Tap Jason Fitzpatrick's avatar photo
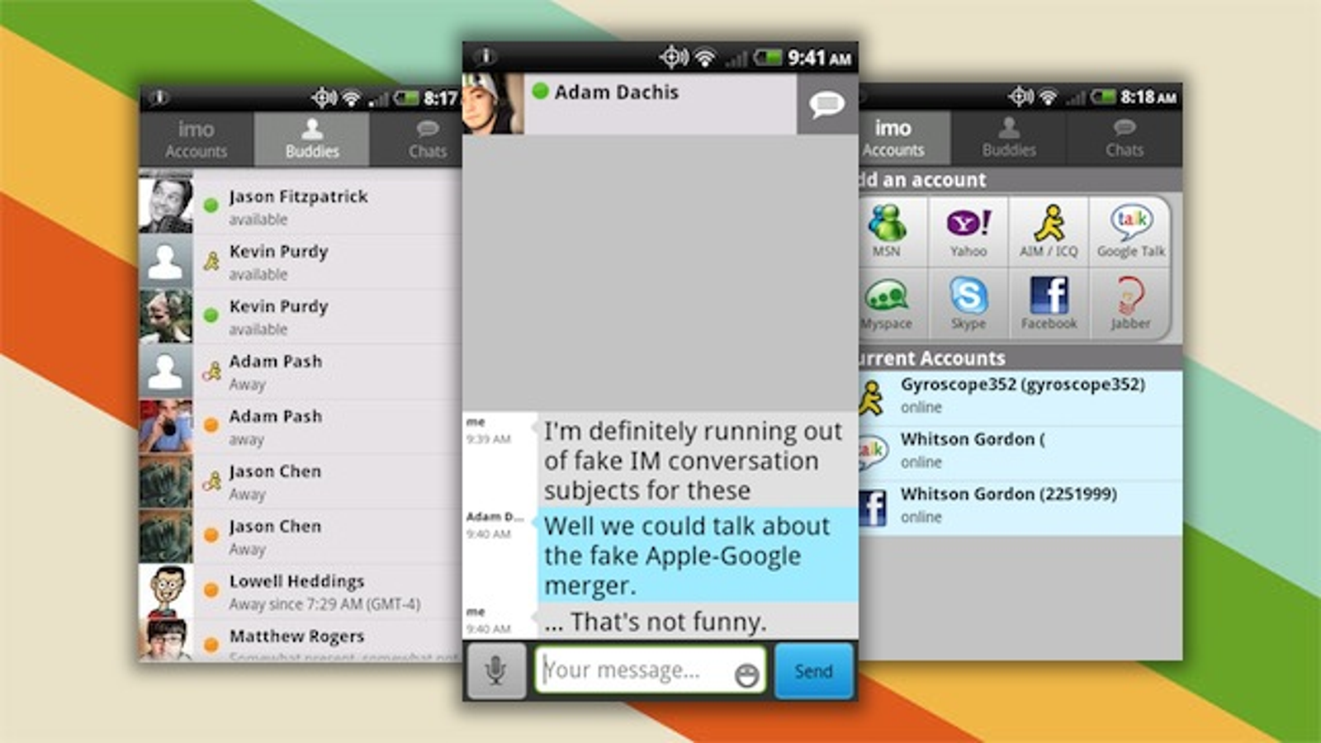This screenshot has height=743, width=1321. point(166,205)
